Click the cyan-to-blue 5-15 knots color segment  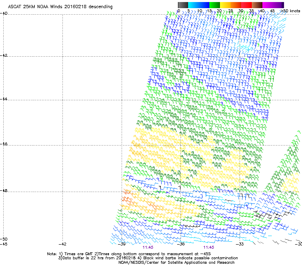[x=199, y=5]
